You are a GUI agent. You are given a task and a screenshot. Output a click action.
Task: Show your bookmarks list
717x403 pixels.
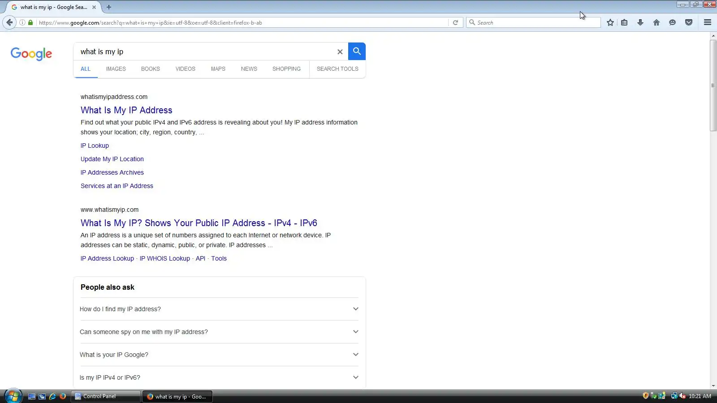pos(624,22)
